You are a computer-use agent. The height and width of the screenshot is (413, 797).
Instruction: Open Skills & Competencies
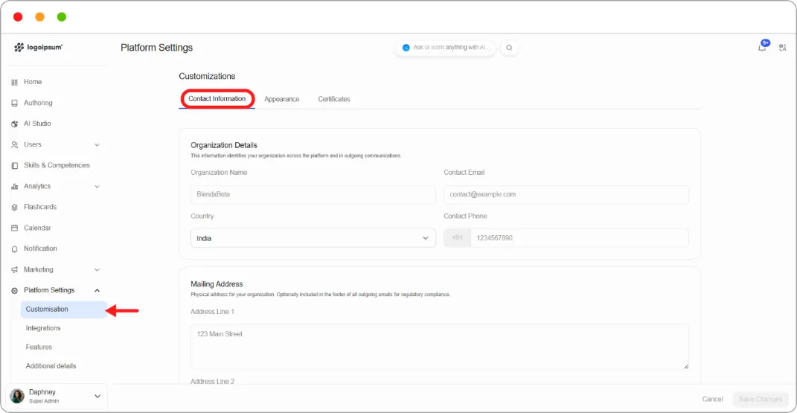[x=57, y=165]
